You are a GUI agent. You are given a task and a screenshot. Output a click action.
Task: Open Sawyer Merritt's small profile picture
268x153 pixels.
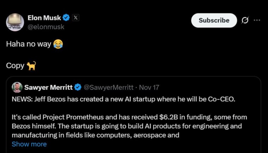17,87
